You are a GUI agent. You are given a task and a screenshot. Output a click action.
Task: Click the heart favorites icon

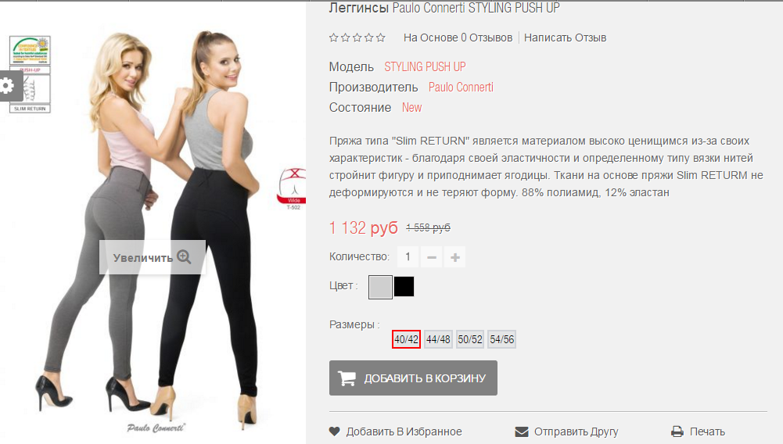click(x=335, y=431)
